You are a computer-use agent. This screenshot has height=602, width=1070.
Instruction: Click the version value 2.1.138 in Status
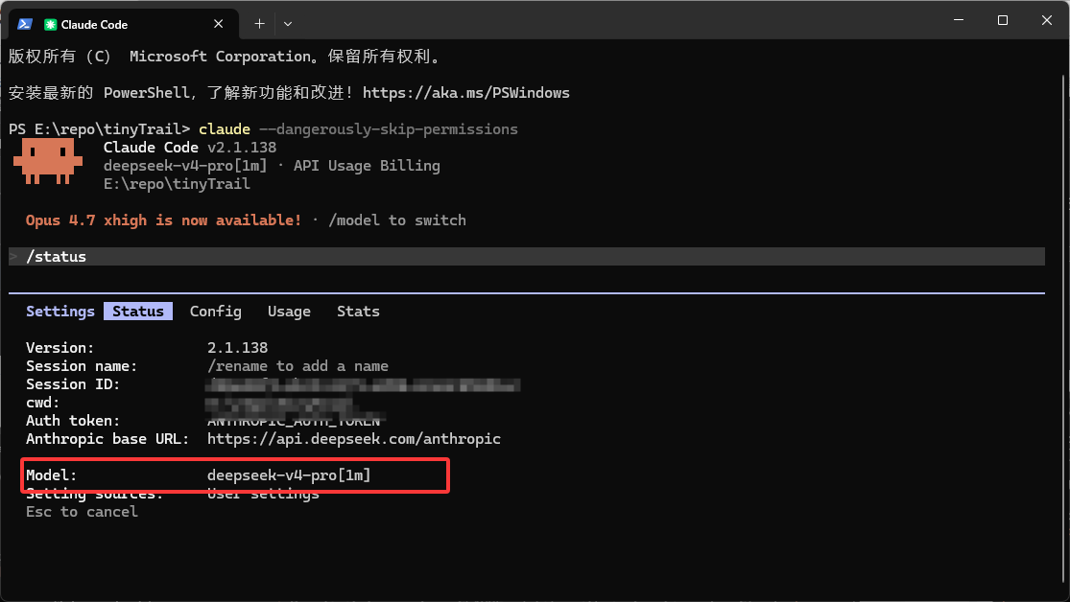tap(237, 348)
